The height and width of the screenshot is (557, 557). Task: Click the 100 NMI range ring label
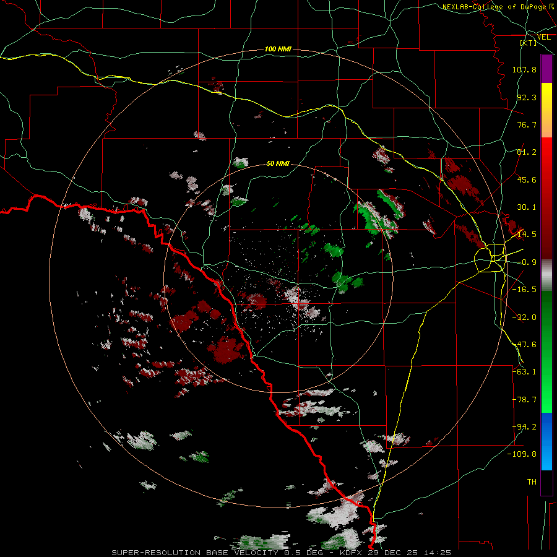pyautogui.click(x=278, y=49)
